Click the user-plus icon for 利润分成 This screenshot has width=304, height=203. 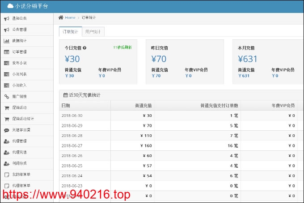tap(7, 164)
